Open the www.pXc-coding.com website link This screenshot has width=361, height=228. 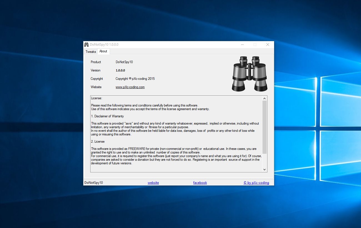pos(130,87)
